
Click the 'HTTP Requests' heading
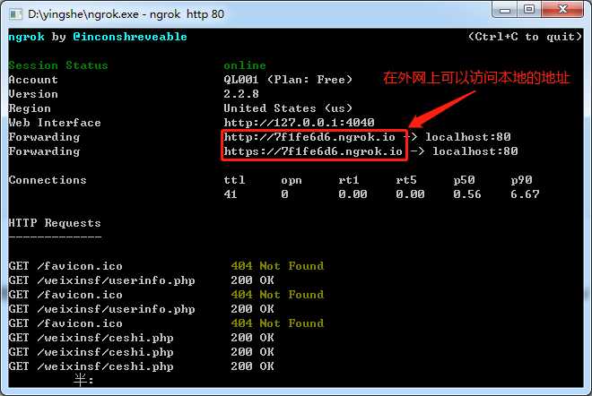click(55, 223)
